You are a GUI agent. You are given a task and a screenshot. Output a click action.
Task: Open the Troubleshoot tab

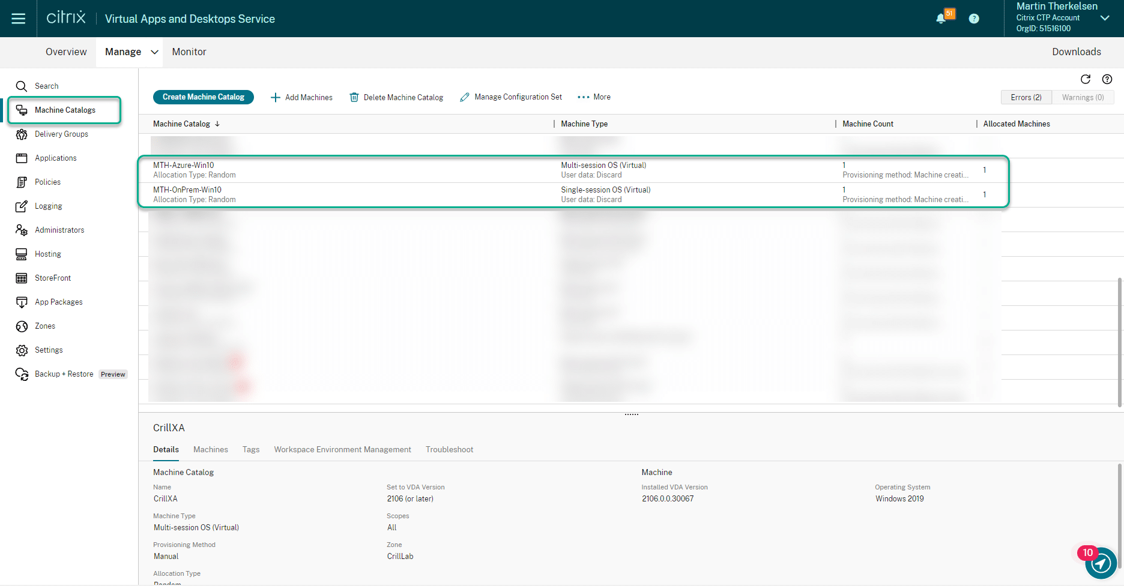pos(449,450)
